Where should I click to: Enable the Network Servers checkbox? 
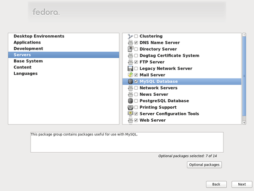click(136, 88)
